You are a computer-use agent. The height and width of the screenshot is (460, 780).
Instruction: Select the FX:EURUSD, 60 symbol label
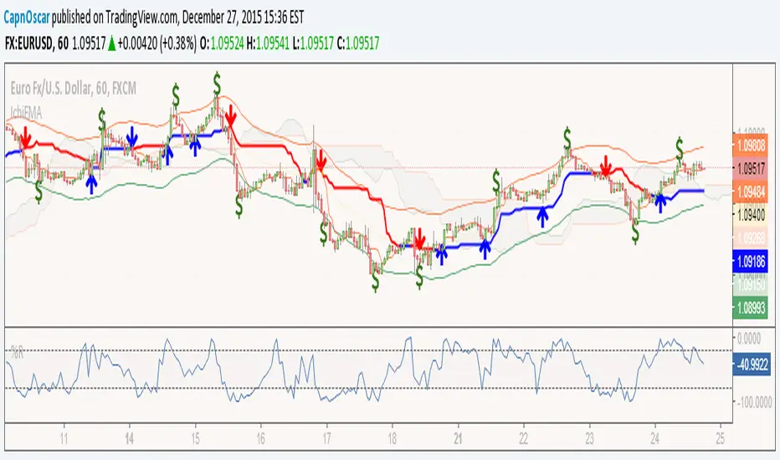click(x=37, y=43)
